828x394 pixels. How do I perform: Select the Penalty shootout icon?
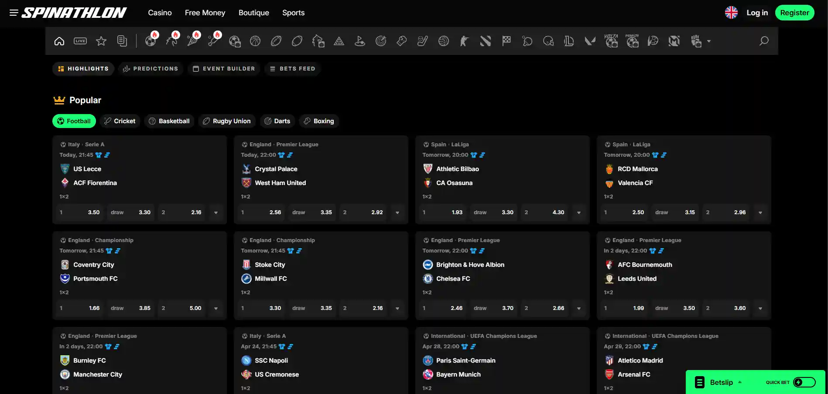(632, 40)
